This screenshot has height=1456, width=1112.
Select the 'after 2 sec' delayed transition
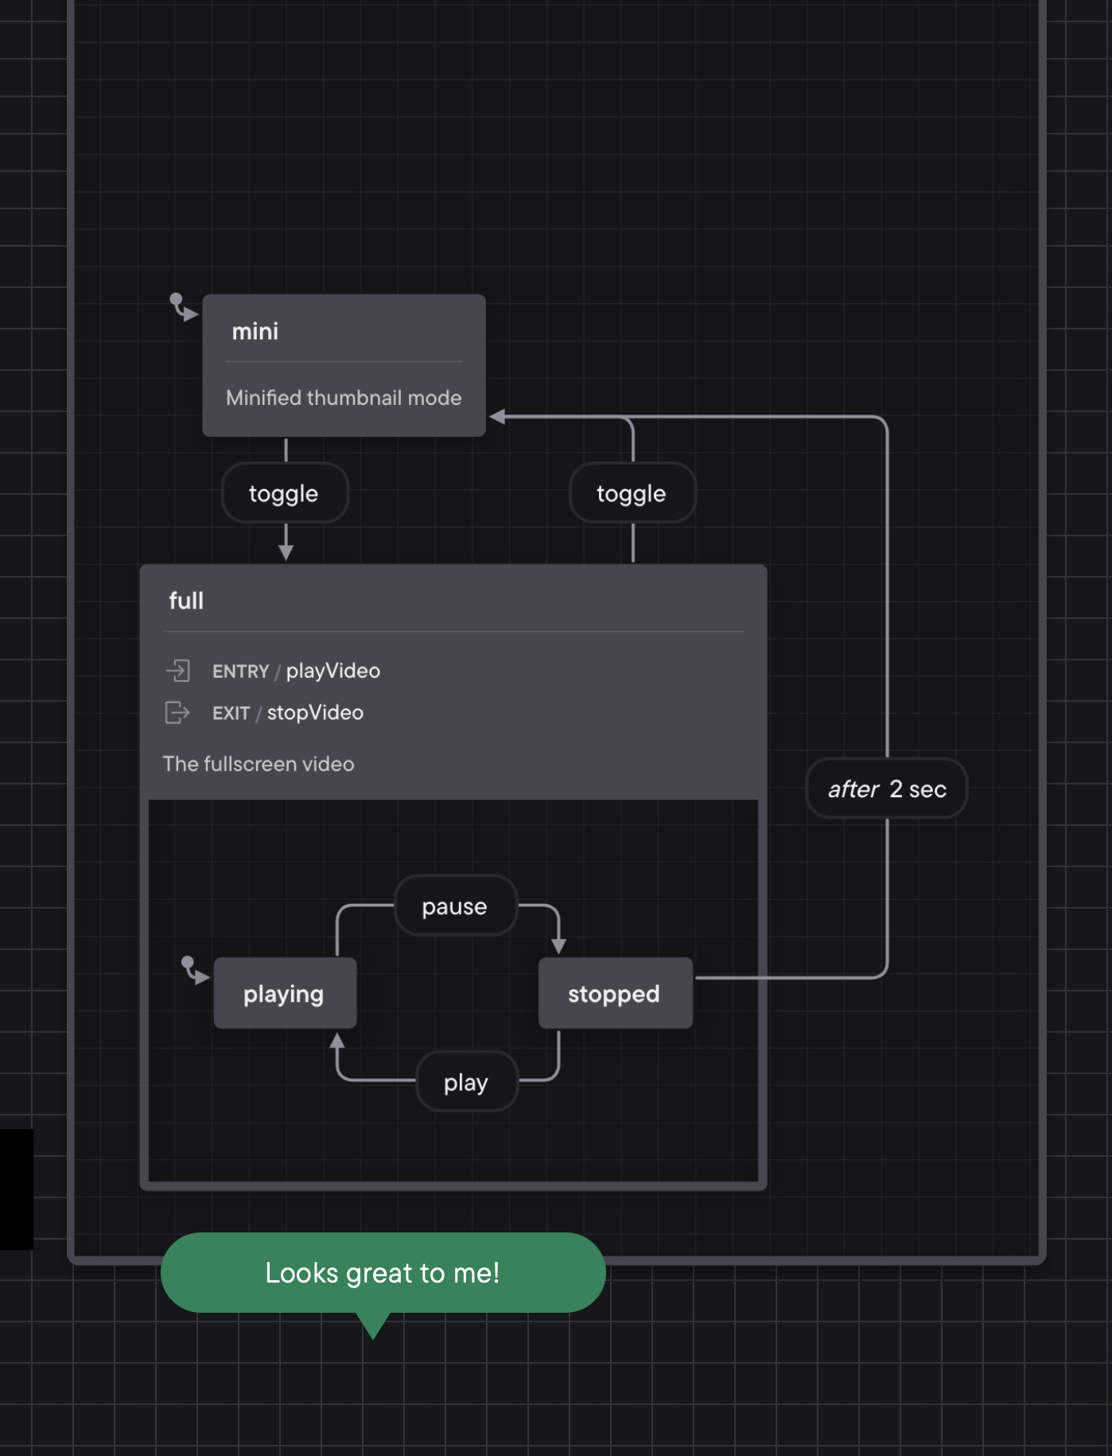coord(887,788)
